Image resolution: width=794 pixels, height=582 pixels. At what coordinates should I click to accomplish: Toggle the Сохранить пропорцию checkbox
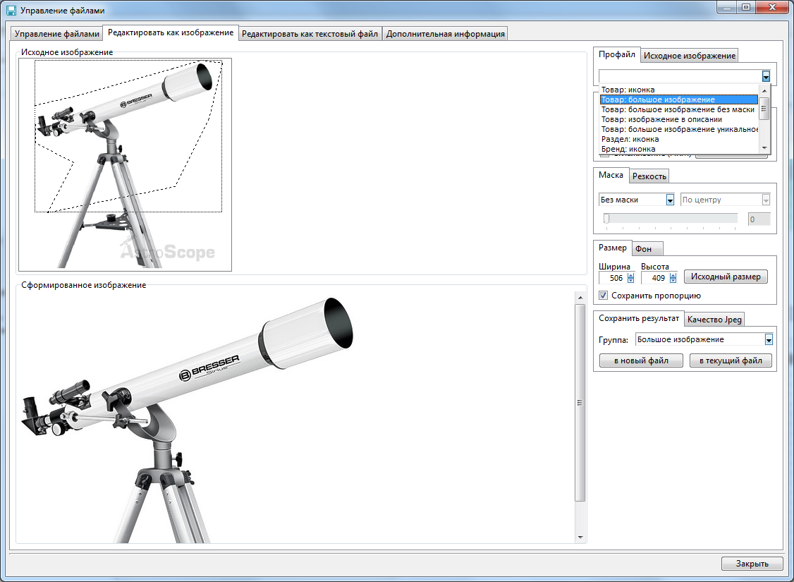(x=604, y=296)
